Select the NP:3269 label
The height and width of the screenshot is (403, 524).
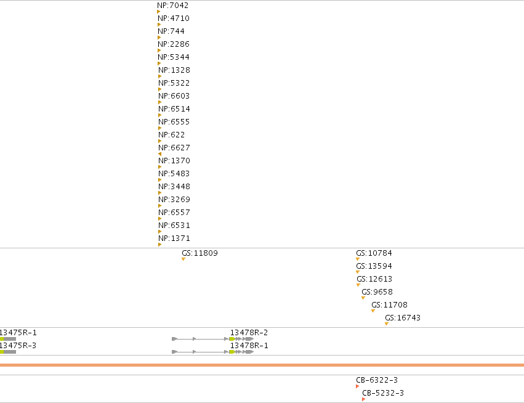(174, 200)
